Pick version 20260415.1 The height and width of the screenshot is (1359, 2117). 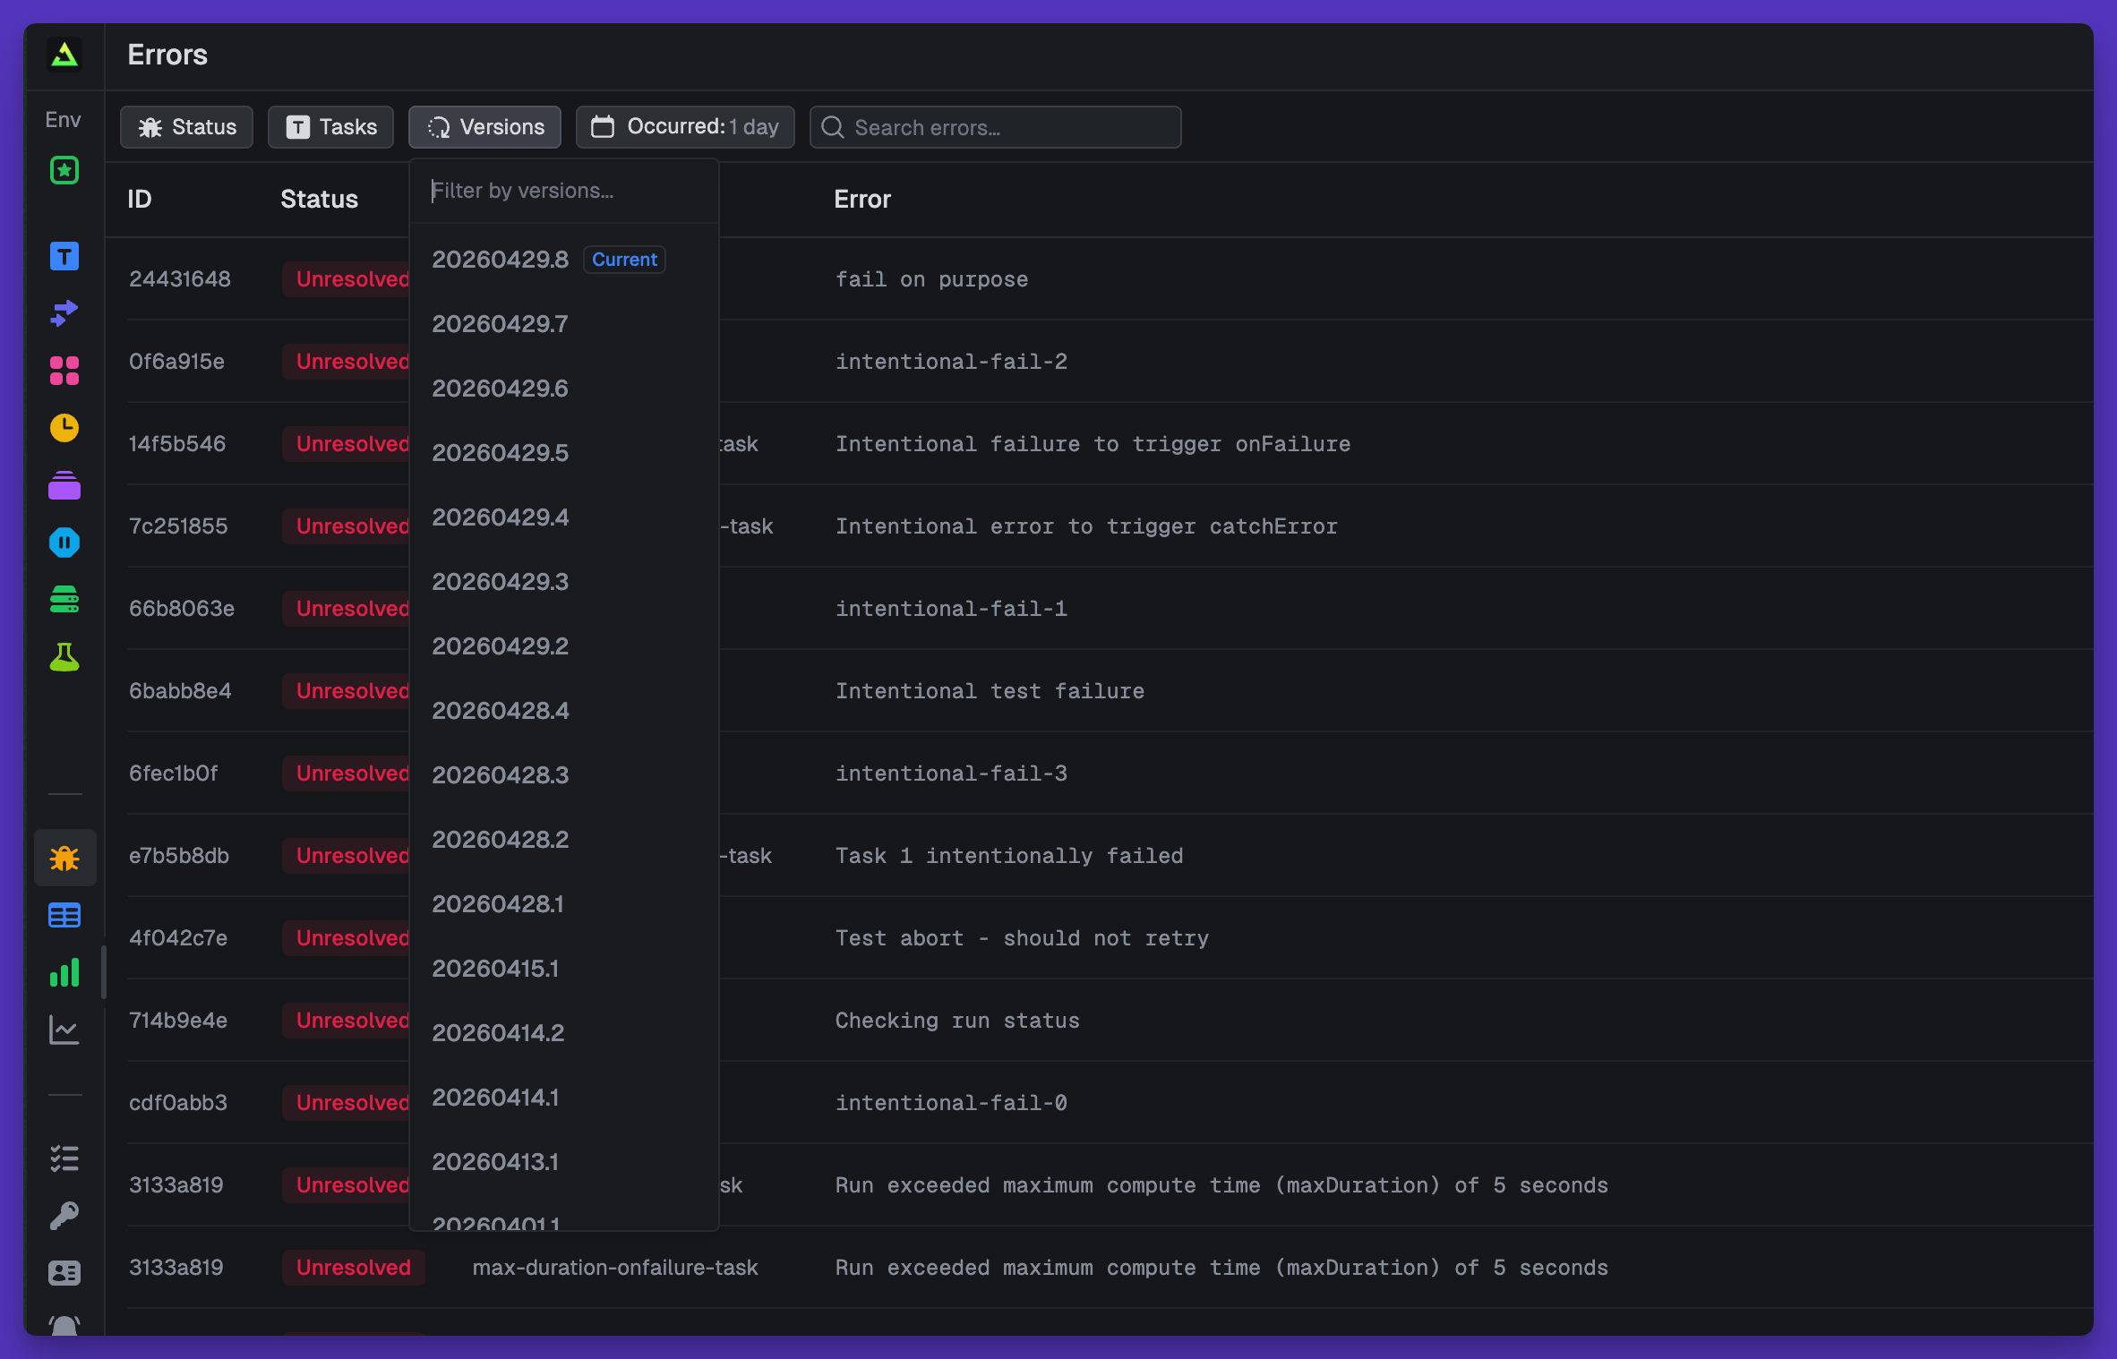(x=564, y=969)
